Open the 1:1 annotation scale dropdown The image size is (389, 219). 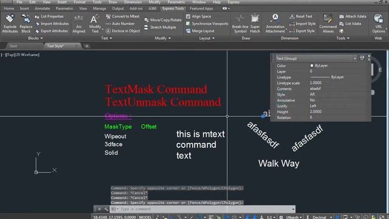[271, 217]
